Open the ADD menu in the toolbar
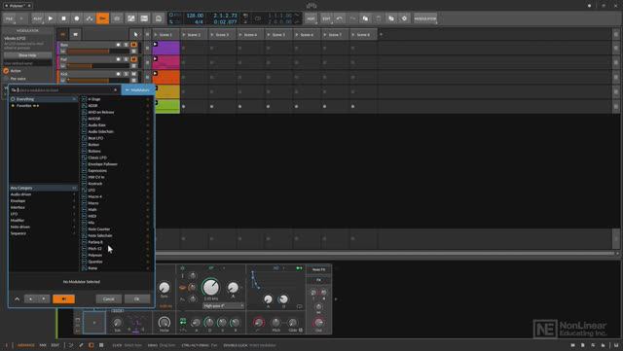623x351 pixels. point(311,18)
